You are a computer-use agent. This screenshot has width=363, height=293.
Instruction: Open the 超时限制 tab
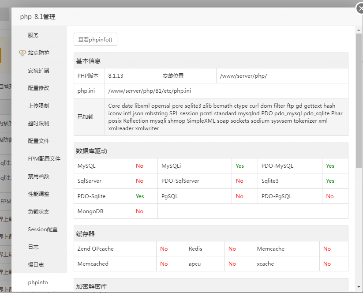pyautogui.click(x=39, y=124)
